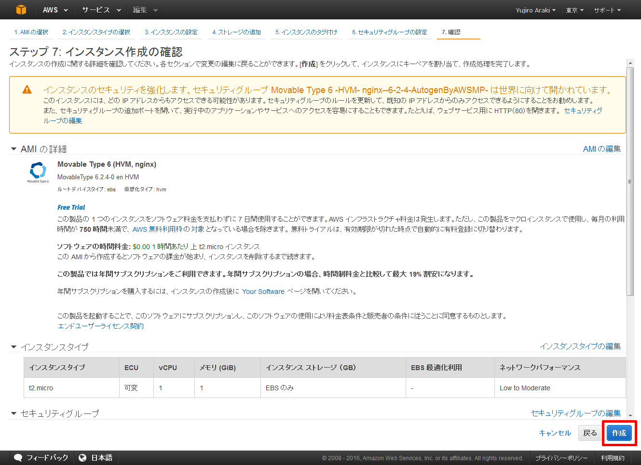Go to step 3. インスタンスの設定 tab

coord(171,32)
